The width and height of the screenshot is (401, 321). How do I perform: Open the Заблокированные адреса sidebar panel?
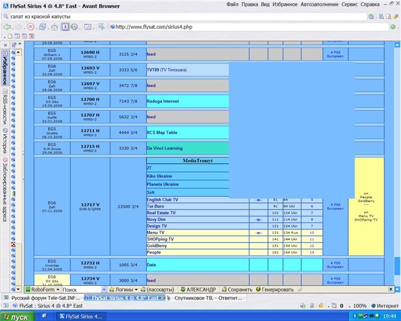click(5, 189)
